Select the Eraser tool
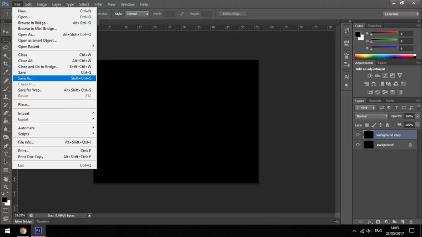This screenshot has width=422, height=237. pos(6,113)
